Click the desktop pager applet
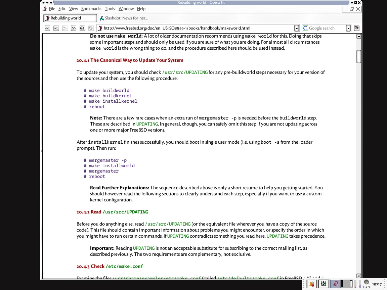Viewport: 387px width, 290px height. coord(347,284)
